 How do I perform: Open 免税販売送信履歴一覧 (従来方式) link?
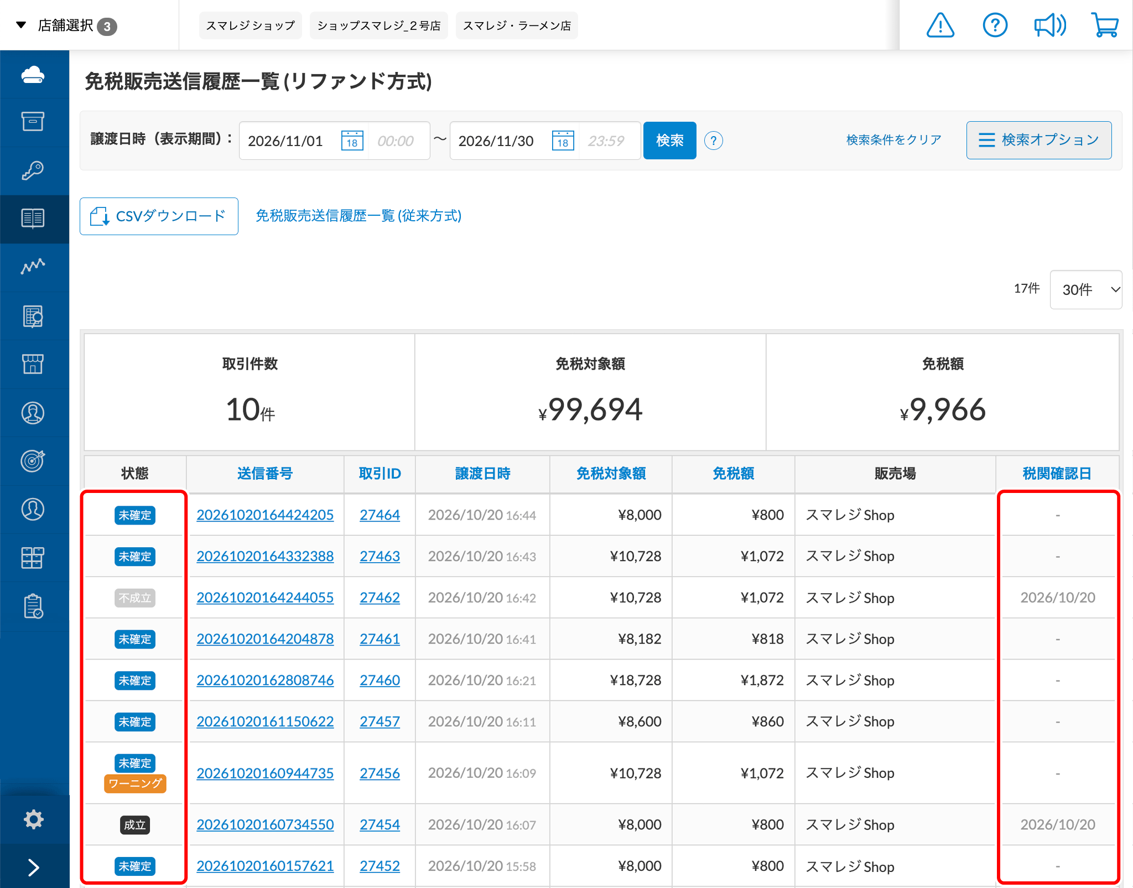(358, 216)
